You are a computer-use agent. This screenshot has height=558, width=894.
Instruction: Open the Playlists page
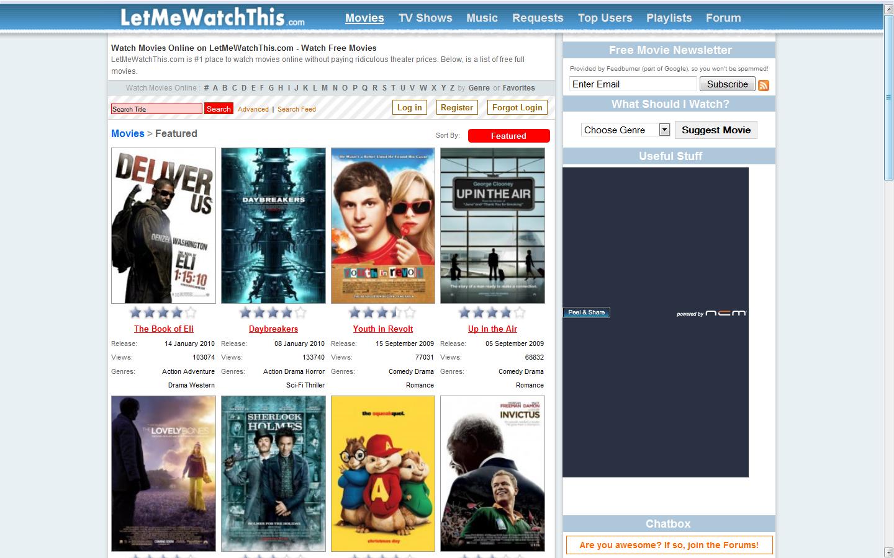[x=669, y=18]
